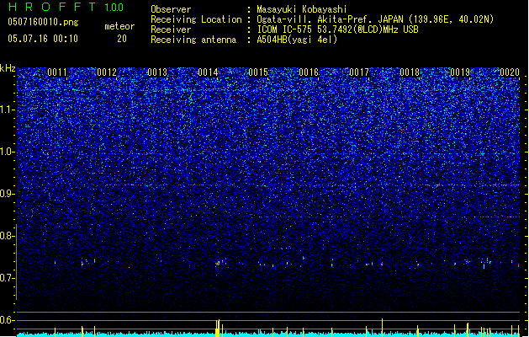
Task: Click the 0.9 frequency axis label
Action: [x=8, y=194]
